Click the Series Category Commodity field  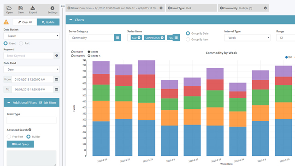pos(91,38)
